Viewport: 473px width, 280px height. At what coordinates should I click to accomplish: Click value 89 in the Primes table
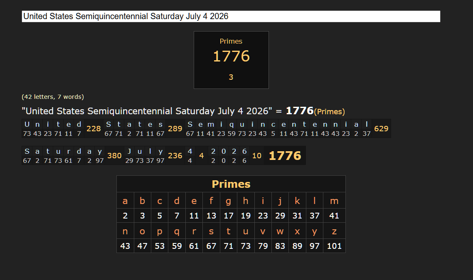click(x=297, y=246)
